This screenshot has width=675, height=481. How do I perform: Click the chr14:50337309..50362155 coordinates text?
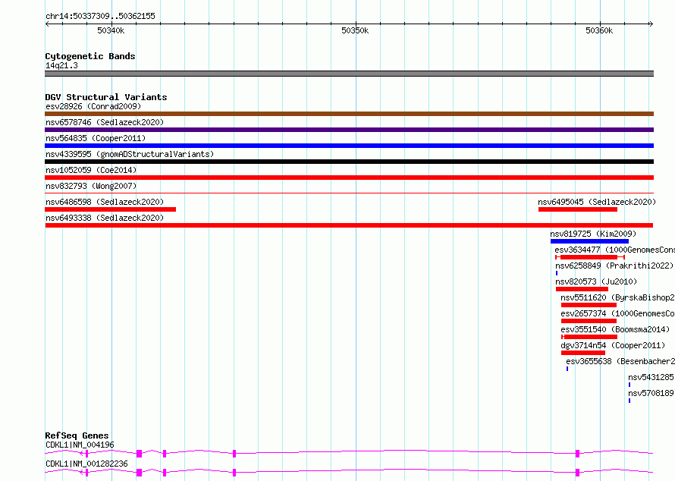coord(100,16)
